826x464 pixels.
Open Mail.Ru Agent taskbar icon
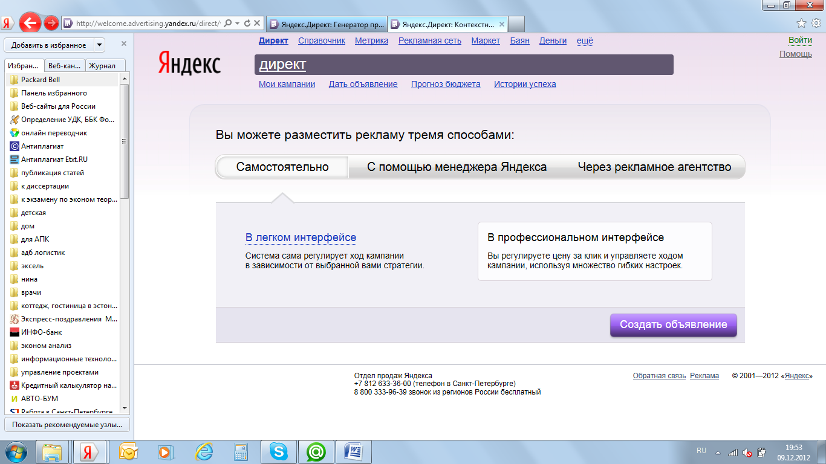point(316,452)
